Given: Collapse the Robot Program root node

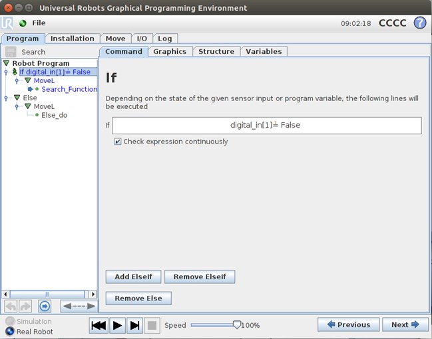Looking at the screenshot, I should pyautogui.click(x=7, y=63).
